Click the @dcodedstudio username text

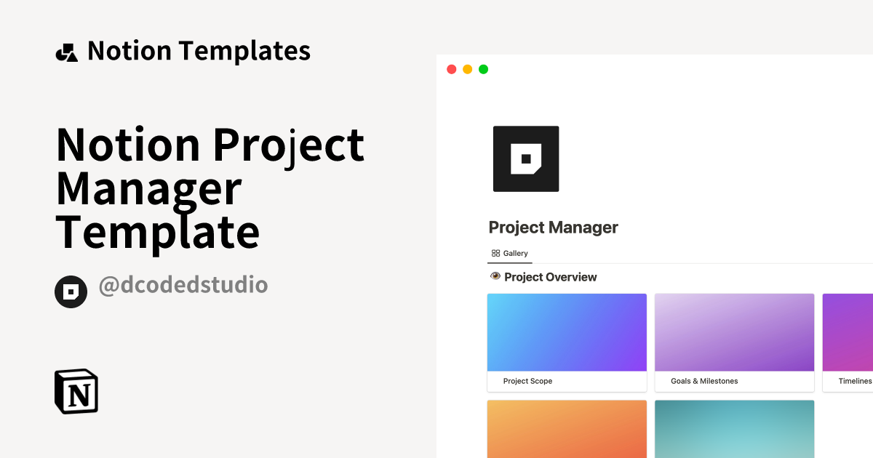[183, 285]
